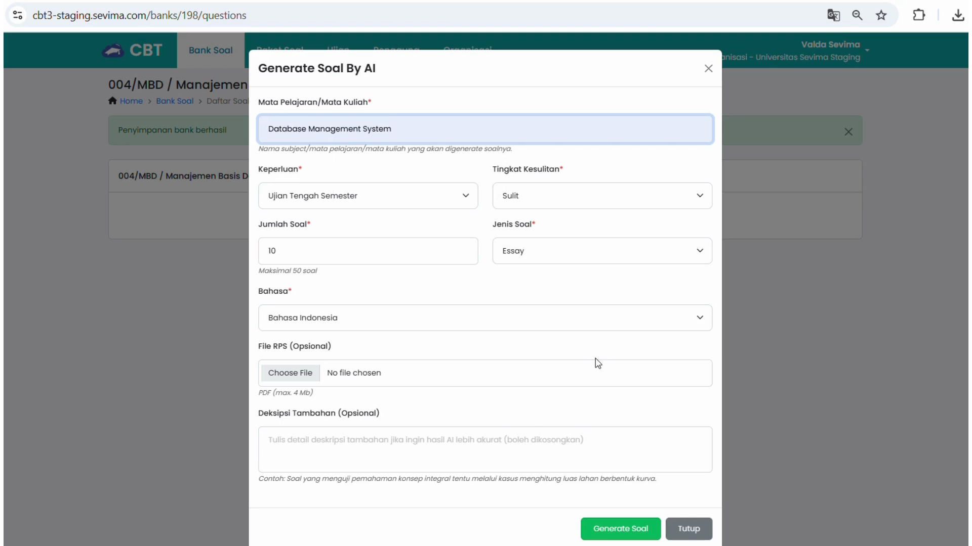Screen dimensions: 972x546
Task: Click Choose File for File RPS
Action: tap(290, 373)
